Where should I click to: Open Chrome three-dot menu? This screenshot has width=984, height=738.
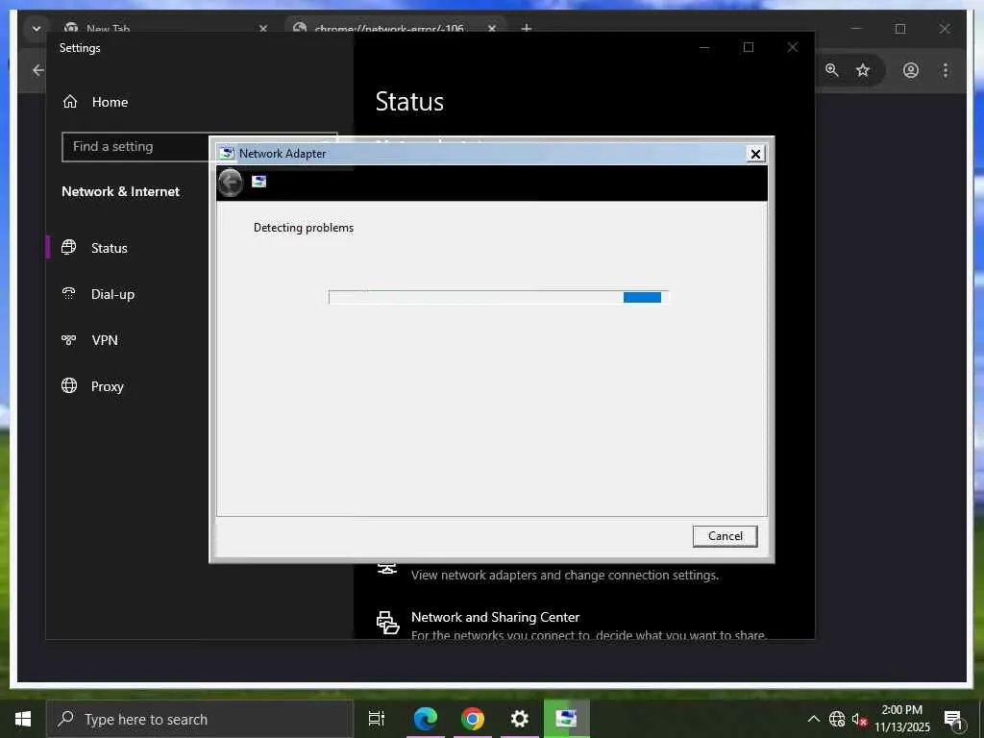tap(946, 70)
